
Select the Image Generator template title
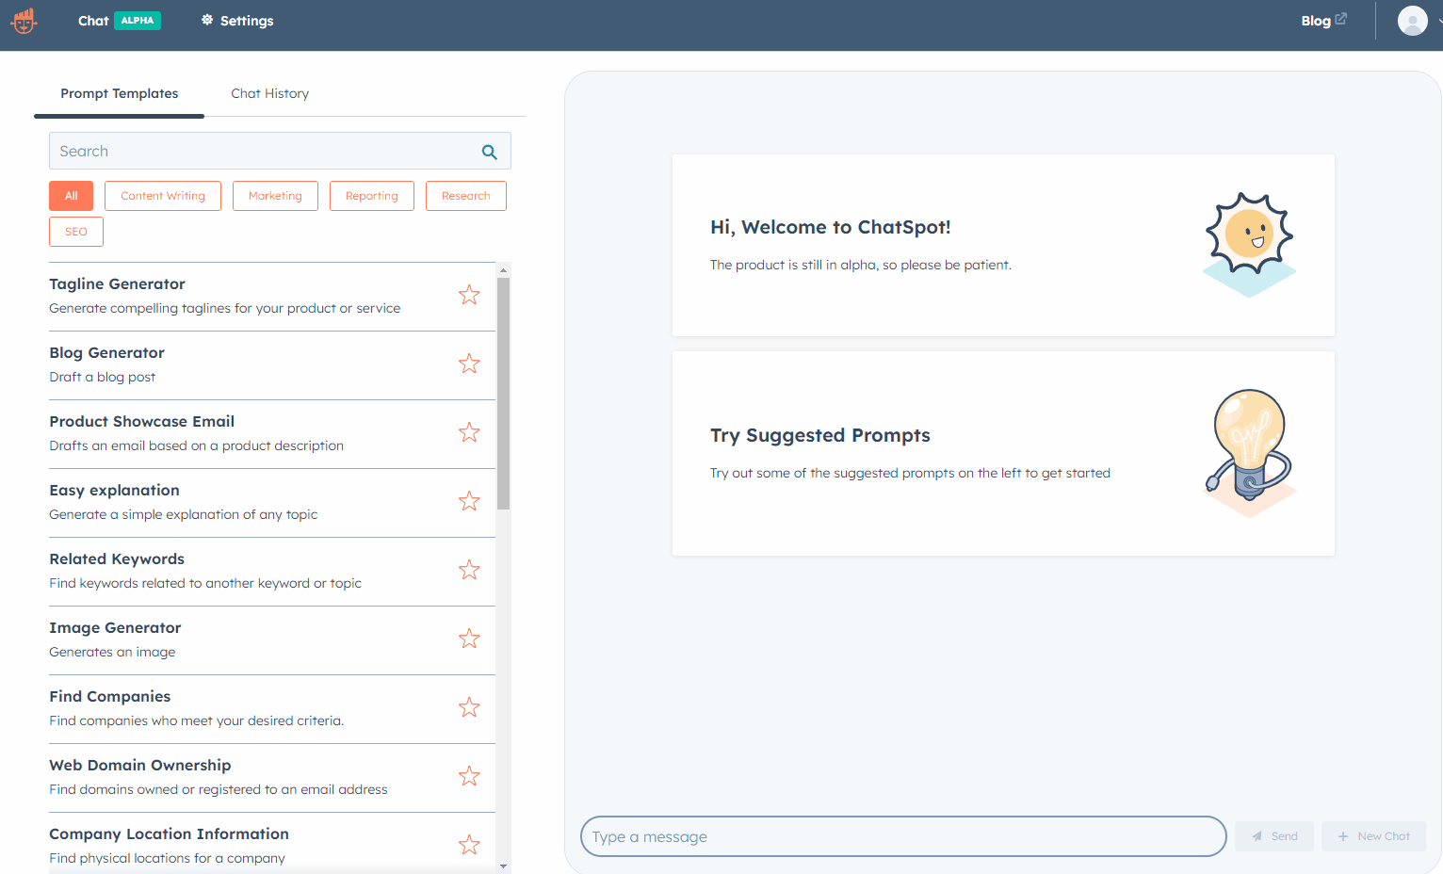[115, 627]
